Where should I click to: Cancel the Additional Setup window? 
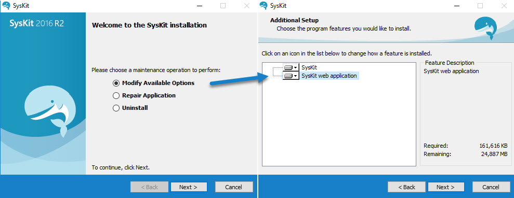pos(491,187)
